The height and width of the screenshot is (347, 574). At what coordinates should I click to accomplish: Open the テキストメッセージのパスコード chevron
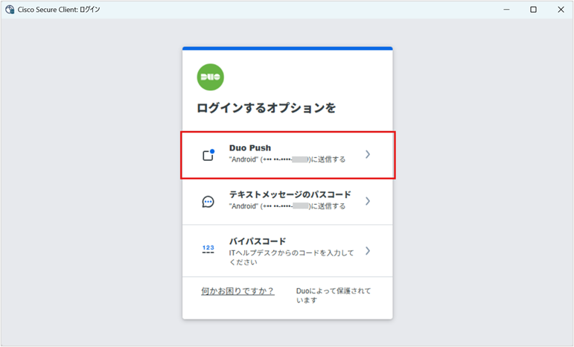click(x=368, y=201)
